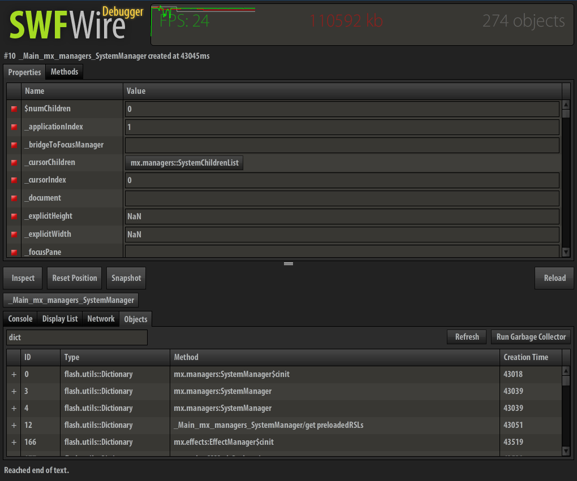This screenshot has width=577, height=481.
Task: Click the '_cursorChildren' property name
Action: point(50,162)
